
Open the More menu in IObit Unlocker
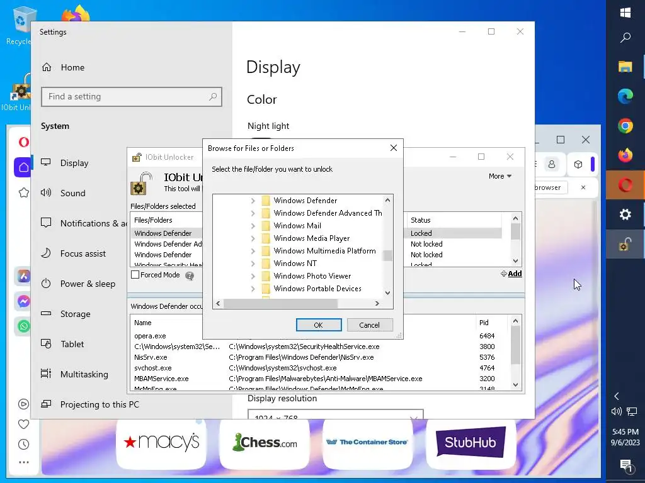click(x=499, y=176)
